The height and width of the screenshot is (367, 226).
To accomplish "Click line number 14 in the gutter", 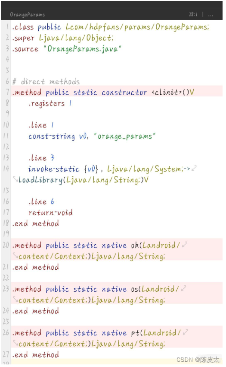I will 6,169.
